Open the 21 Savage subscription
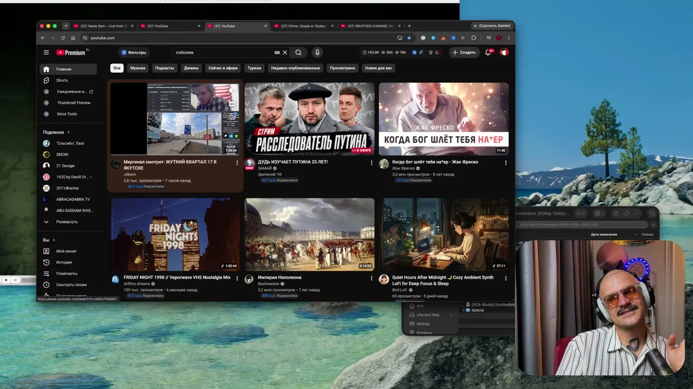 (68, 165)
